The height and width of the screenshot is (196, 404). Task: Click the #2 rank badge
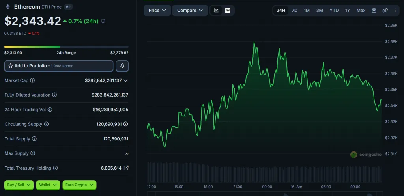click(68, 7)
